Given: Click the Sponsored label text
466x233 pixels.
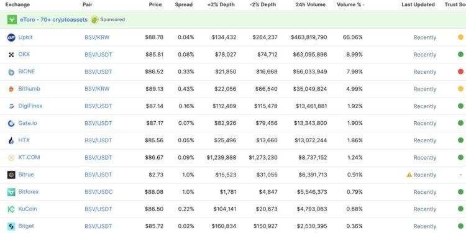Looking at the screenshot, I should 112,20.
